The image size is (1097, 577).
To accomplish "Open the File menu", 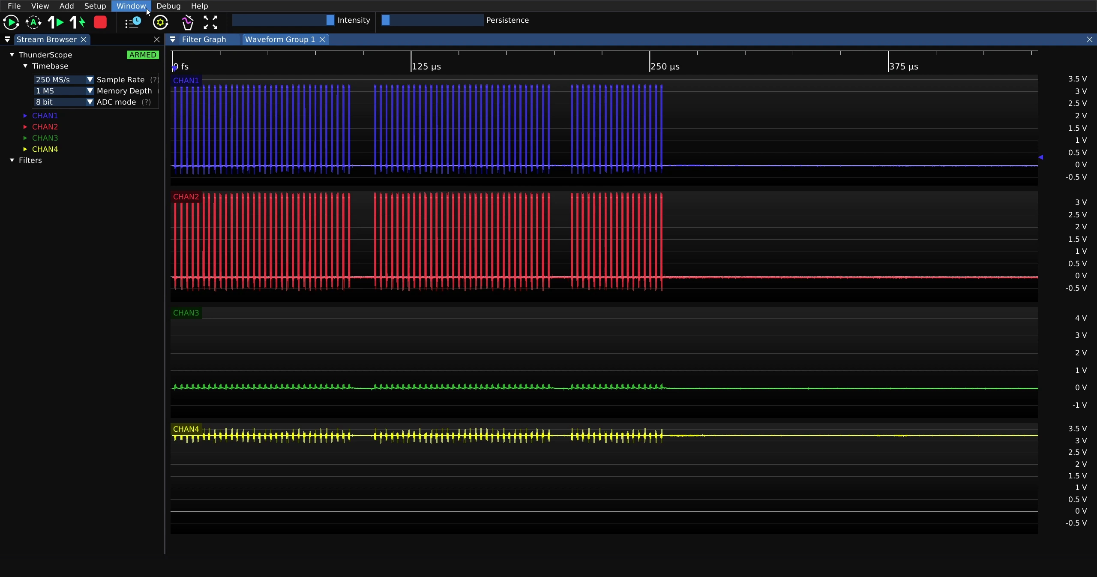I will [14, 6].
